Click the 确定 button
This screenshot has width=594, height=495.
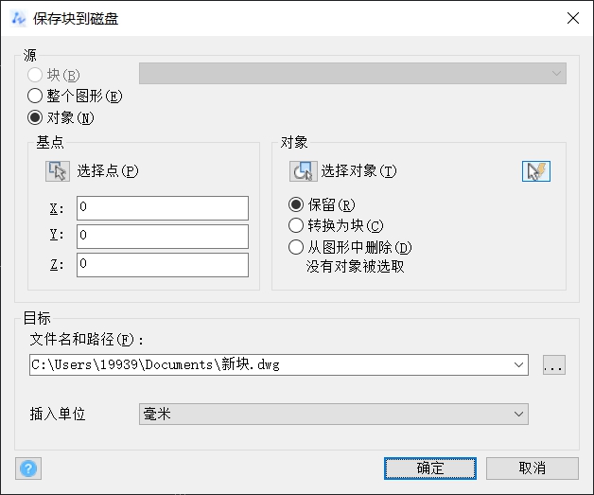(x=429, y=468)
